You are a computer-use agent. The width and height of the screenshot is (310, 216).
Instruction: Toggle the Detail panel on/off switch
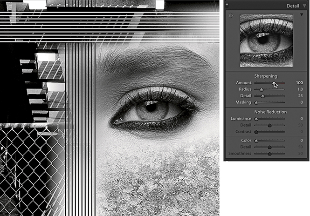coord(227,5)
